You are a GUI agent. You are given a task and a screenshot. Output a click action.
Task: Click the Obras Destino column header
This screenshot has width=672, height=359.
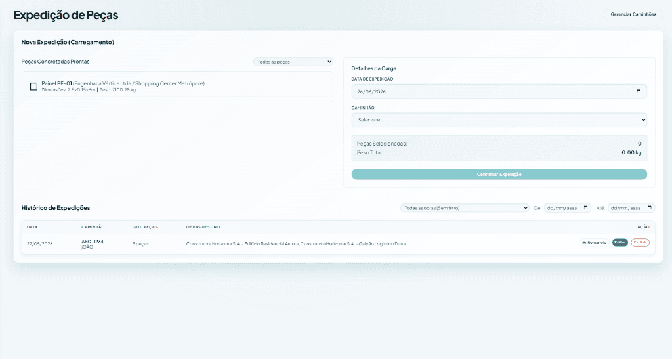[x=203, y=227]
